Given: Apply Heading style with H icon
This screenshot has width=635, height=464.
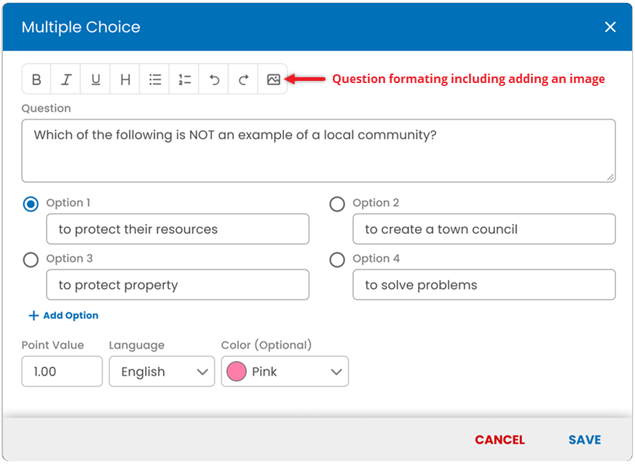Looking at the screenshot, I should click(125, 79).
